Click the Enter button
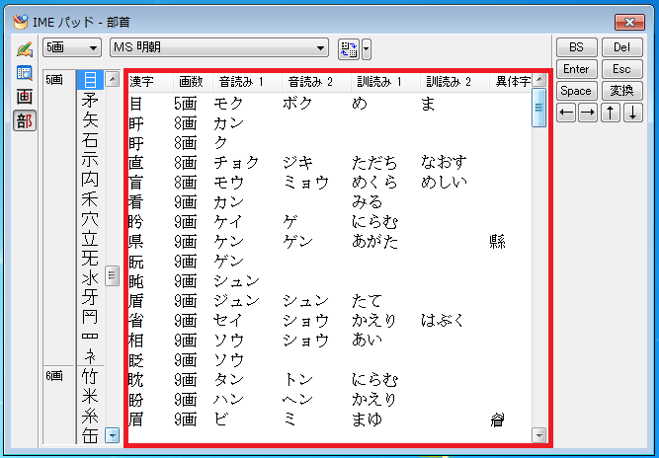Viewport: 659px width, 458px height. [x=576, y=69]
